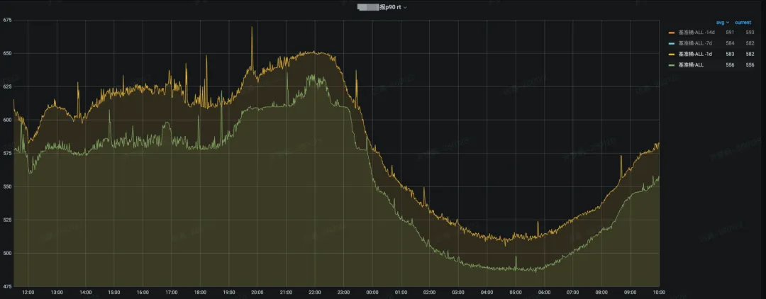Click the 15:00 label on the time axis
Viewport: 766px width, 299px height.
pos(113,293)
